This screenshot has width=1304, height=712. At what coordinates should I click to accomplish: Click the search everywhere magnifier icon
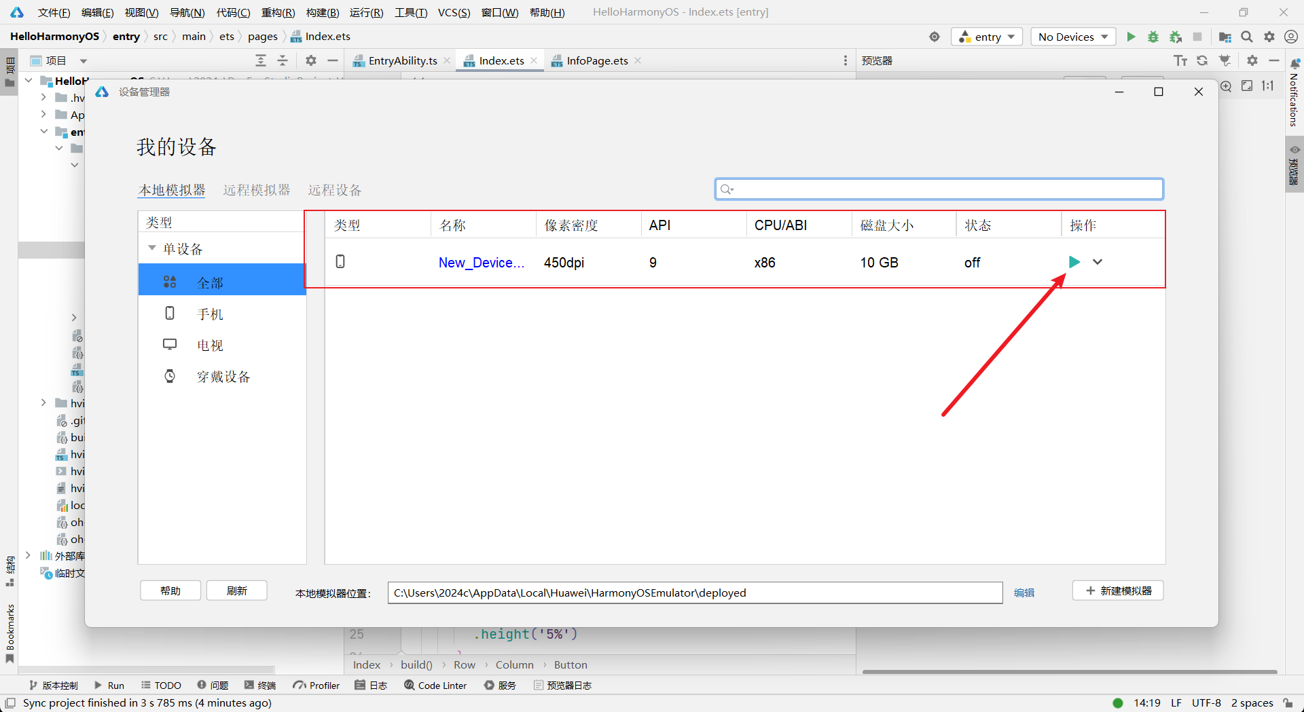point(1247,37)
